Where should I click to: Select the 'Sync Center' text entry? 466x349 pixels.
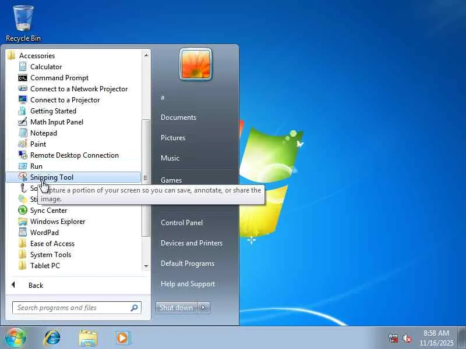pyautogui.click(x=48, y=211)
